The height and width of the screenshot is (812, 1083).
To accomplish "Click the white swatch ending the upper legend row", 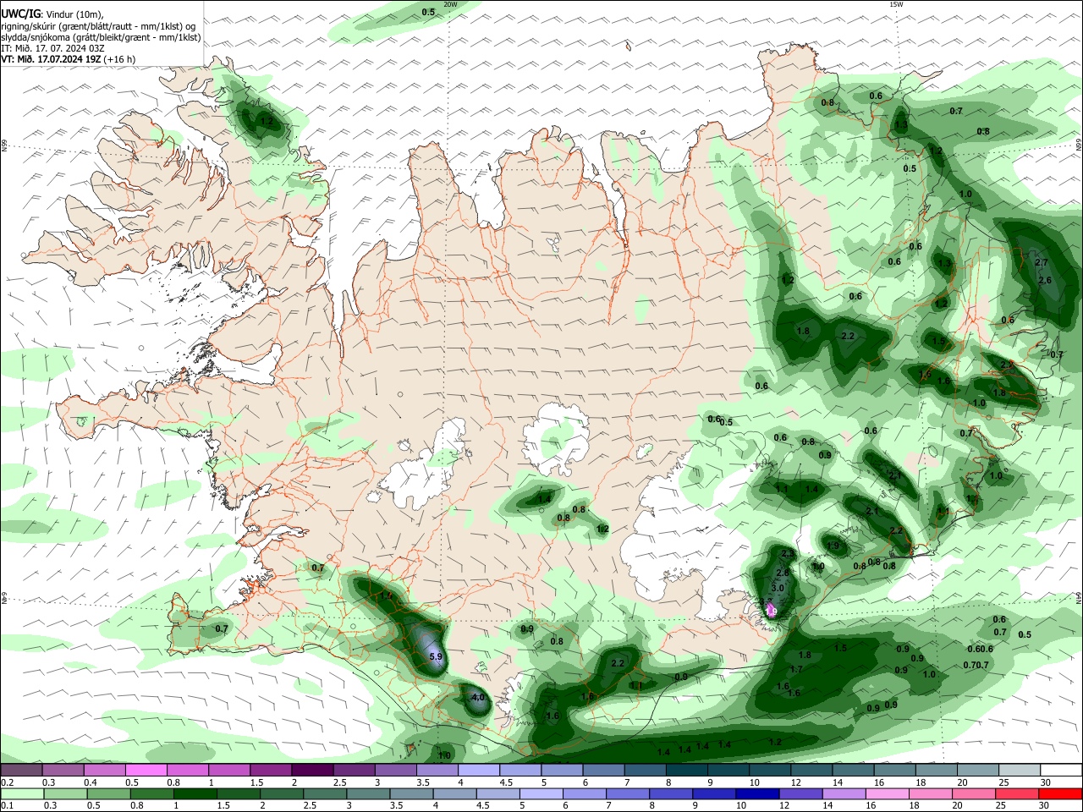I will click(x=1062, y=771).
